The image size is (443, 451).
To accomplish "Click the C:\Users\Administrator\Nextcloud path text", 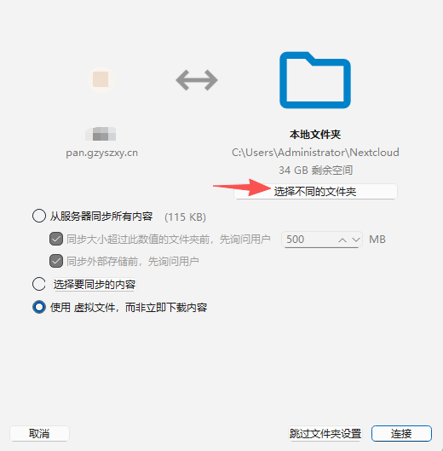I will 315,153.
